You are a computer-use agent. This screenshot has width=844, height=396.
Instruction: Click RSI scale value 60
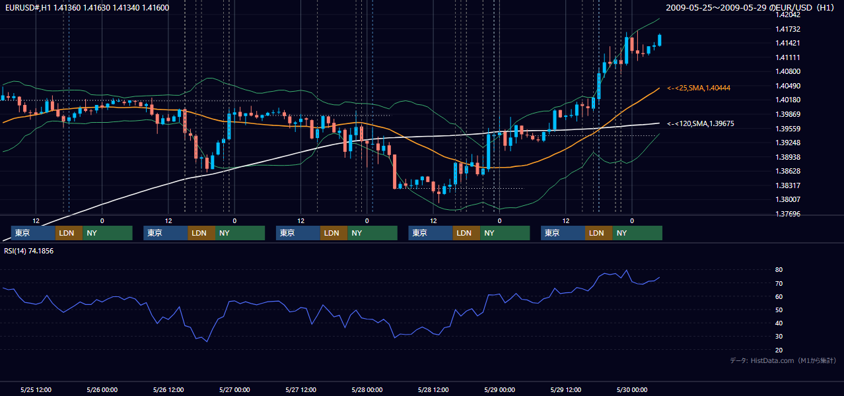point(779,296)
